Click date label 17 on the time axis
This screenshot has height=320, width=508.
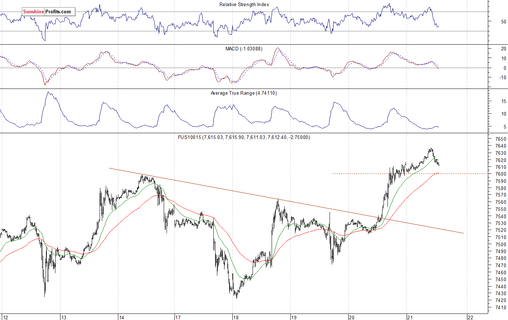178,317
